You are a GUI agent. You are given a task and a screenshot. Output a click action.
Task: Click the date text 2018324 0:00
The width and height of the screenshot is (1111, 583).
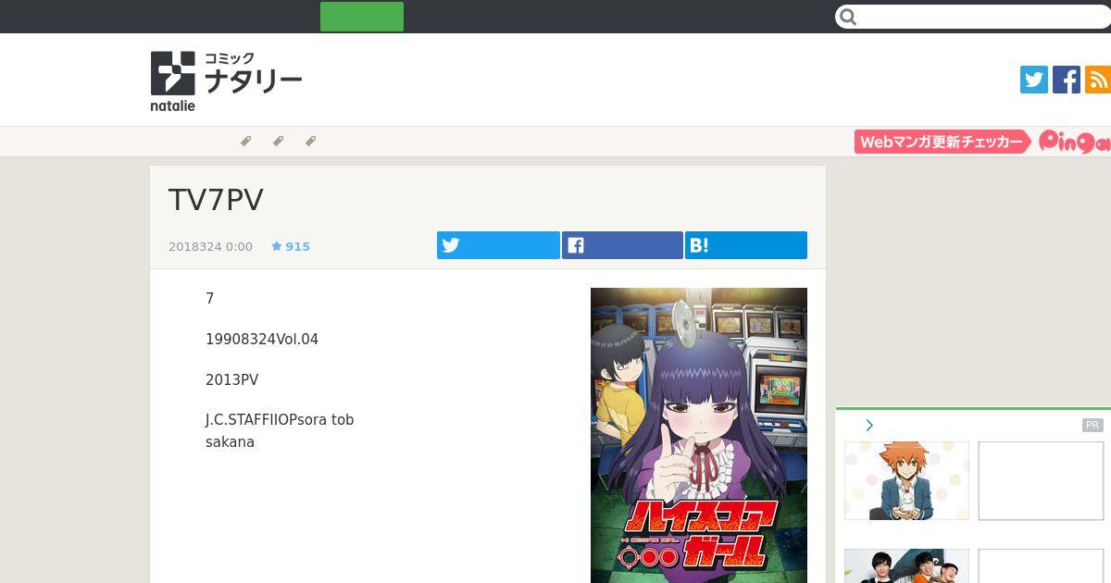(x=210, y=247)
